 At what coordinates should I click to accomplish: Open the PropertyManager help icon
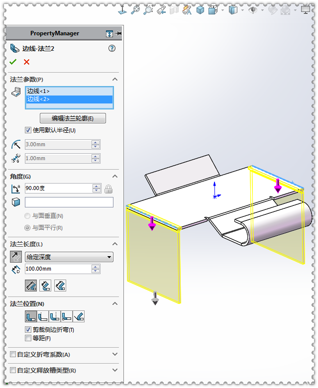(112, 48)
